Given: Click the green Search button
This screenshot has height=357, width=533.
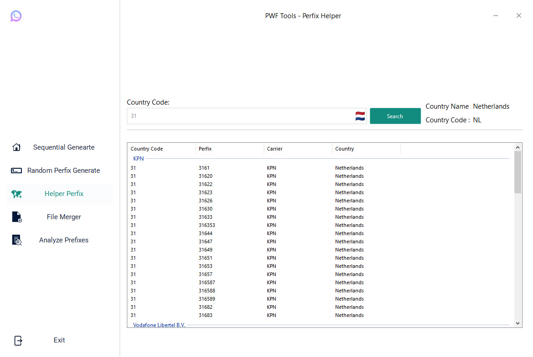Looking at the screenshot, I should [395, 116].
